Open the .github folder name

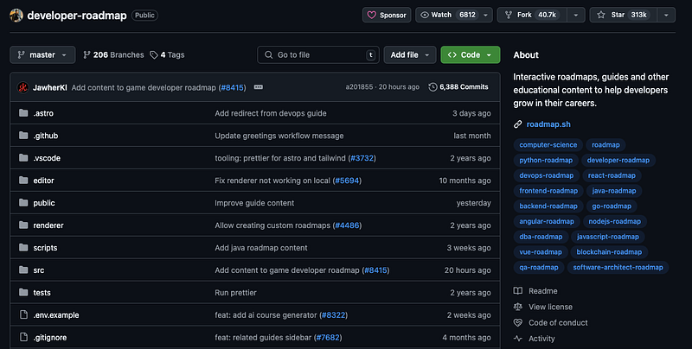point(46,136)
